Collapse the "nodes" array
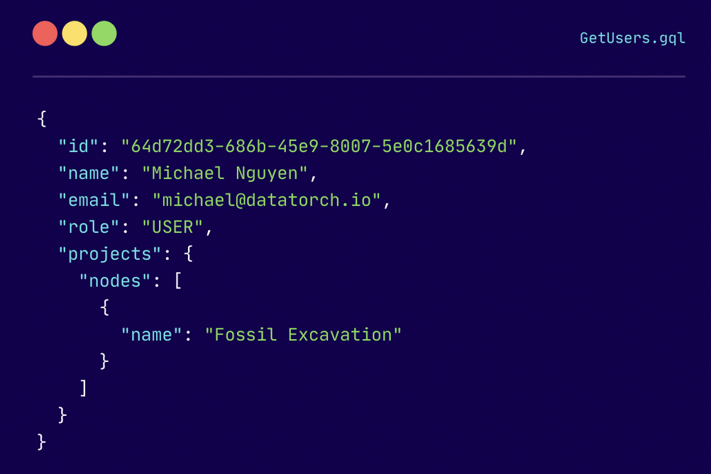711x474 pixels. tap(115, 281)
